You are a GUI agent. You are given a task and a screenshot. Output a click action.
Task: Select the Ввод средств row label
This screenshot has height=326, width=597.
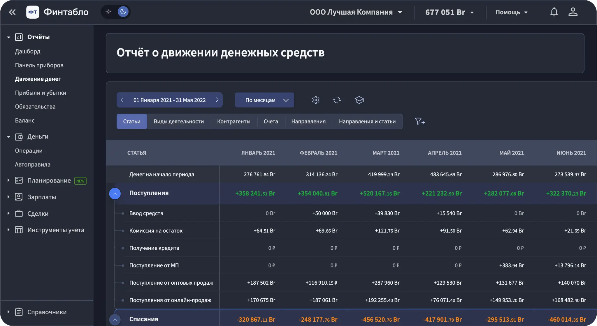tap(146, 213)
